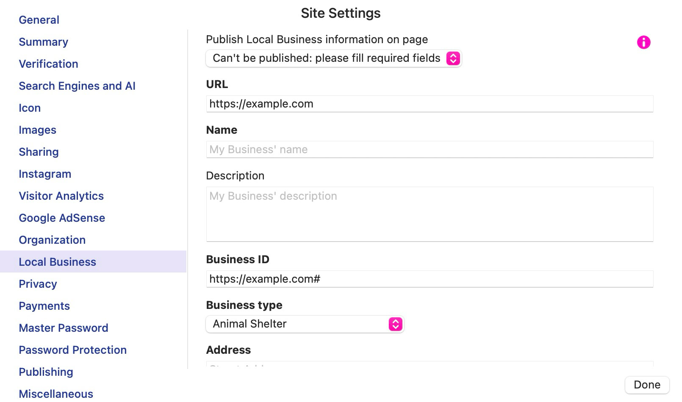
Task: Expand the Business type dropdown
Action: tap(305, 324)
